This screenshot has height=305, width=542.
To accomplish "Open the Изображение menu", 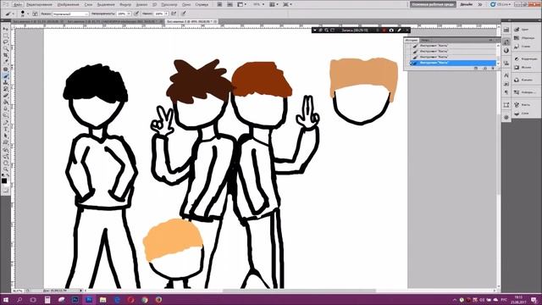I will point(68,4).
